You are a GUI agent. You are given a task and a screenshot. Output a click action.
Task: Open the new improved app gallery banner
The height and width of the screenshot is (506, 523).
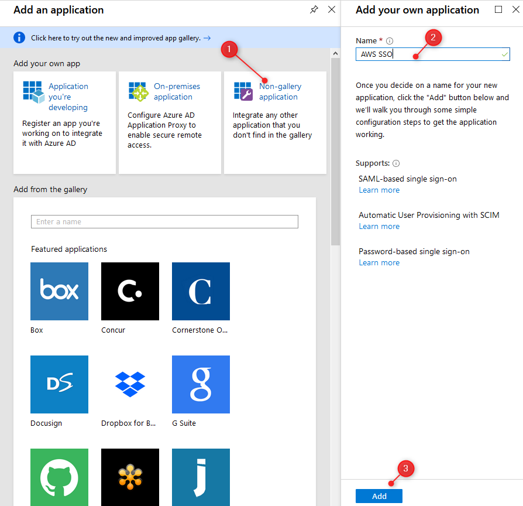[x=170, y=37]
